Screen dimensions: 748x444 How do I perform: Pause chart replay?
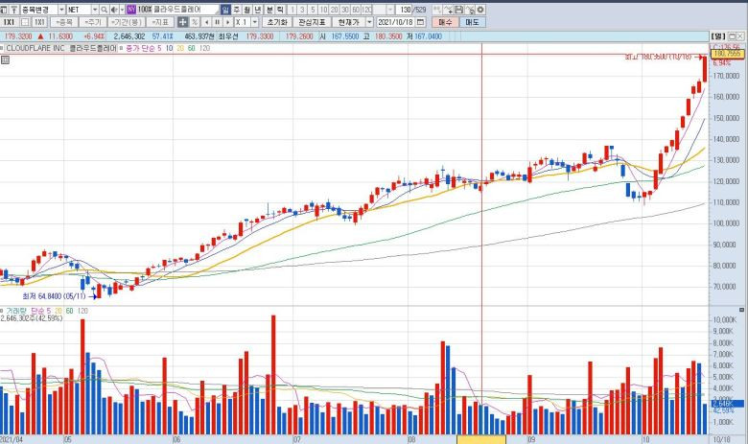(217, 22)
